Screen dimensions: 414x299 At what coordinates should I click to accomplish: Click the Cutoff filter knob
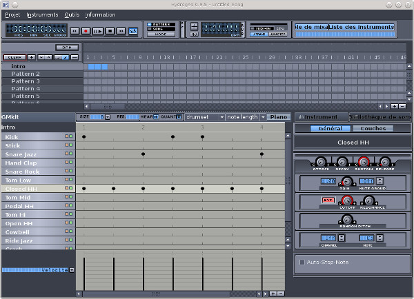tap(347, 200)
